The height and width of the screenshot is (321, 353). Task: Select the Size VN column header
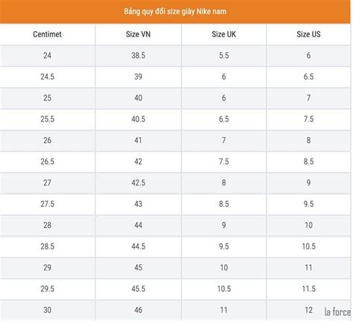coord(139,34)
